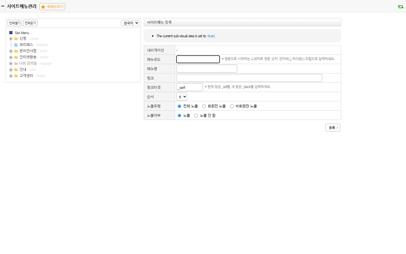This screenshot has width=406, height=254.
Task: Open the 순서 order dropdown
Action: click(x=182, y=97)
